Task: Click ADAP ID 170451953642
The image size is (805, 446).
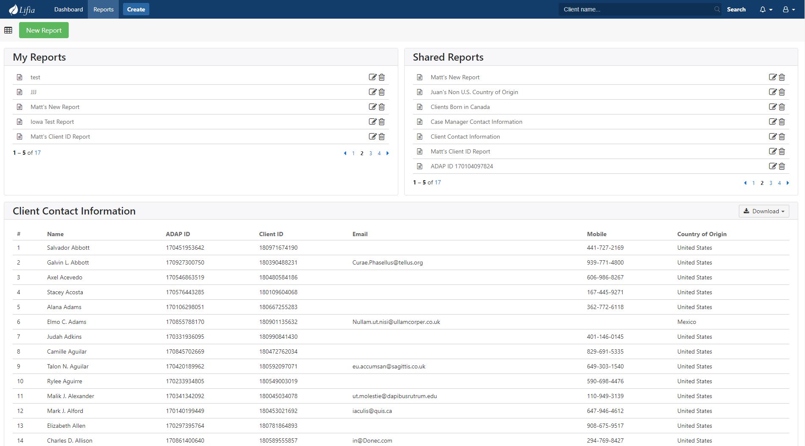Action: pyautogui.click(x=185, y=248)
